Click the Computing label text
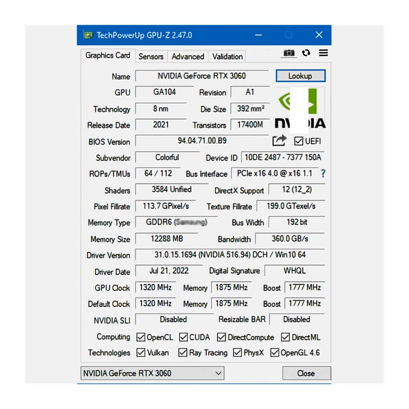Viewport: 409px width, 409px height. pos(113,337)
